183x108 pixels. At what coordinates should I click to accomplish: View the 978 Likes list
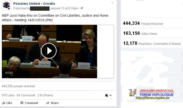(8, 95)
